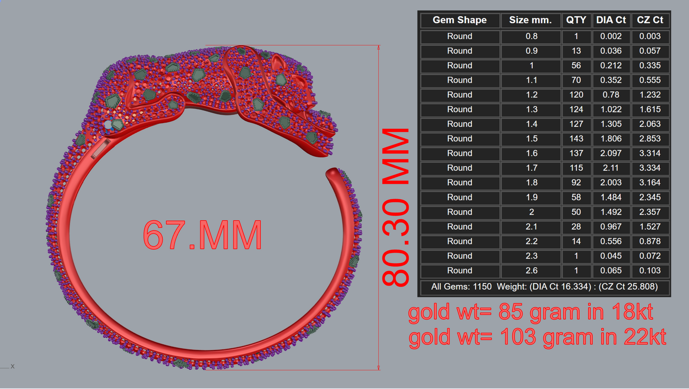
Task: Select the 1.2 size cell
Action: (531, 95)
